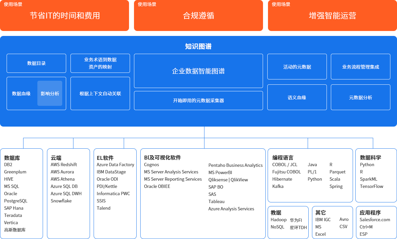This screenshot has width=397, height=239.
Task: Select Tableau entry
Action: tap(216, 201)
